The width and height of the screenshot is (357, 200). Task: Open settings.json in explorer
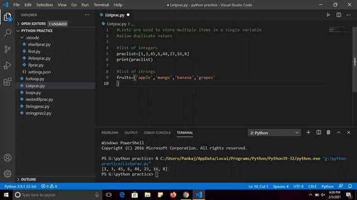[39, 72]
